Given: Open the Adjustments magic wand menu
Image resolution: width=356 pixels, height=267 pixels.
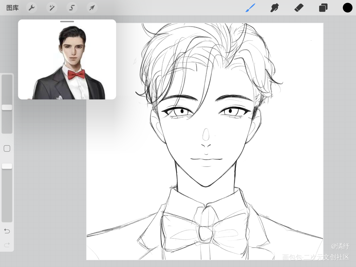Looking at the screenshot, I should [52, 8].
